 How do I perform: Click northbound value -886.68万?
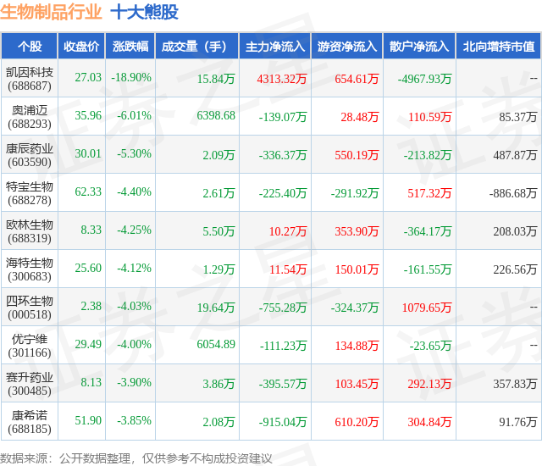(513, 193)
